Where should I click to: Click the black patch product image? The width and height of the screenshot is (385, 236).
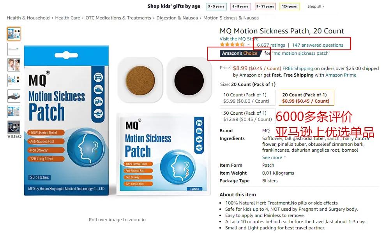click(x=189, y=80)
